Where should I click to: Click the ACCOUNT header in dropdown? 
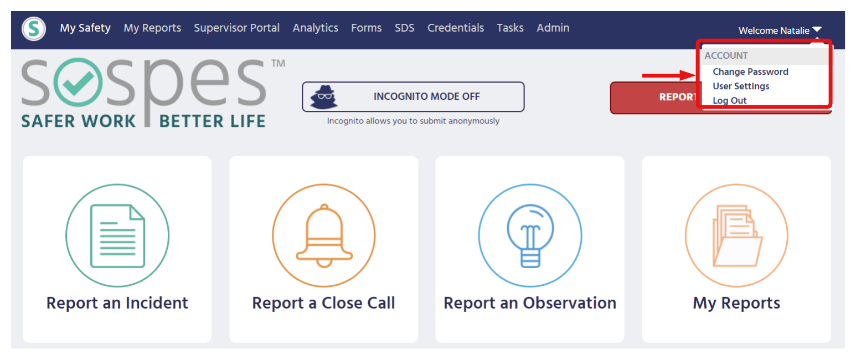[726, 55]
